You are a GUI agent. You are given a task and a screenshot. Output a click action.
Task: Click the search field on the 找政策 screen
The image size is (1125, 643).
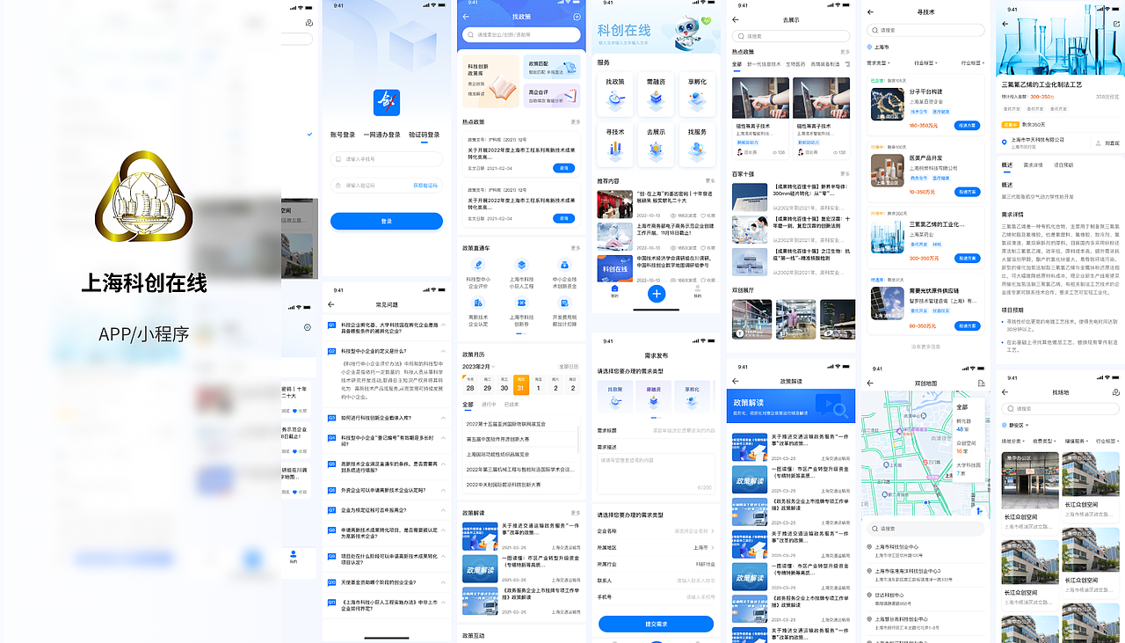pos(521,35)
